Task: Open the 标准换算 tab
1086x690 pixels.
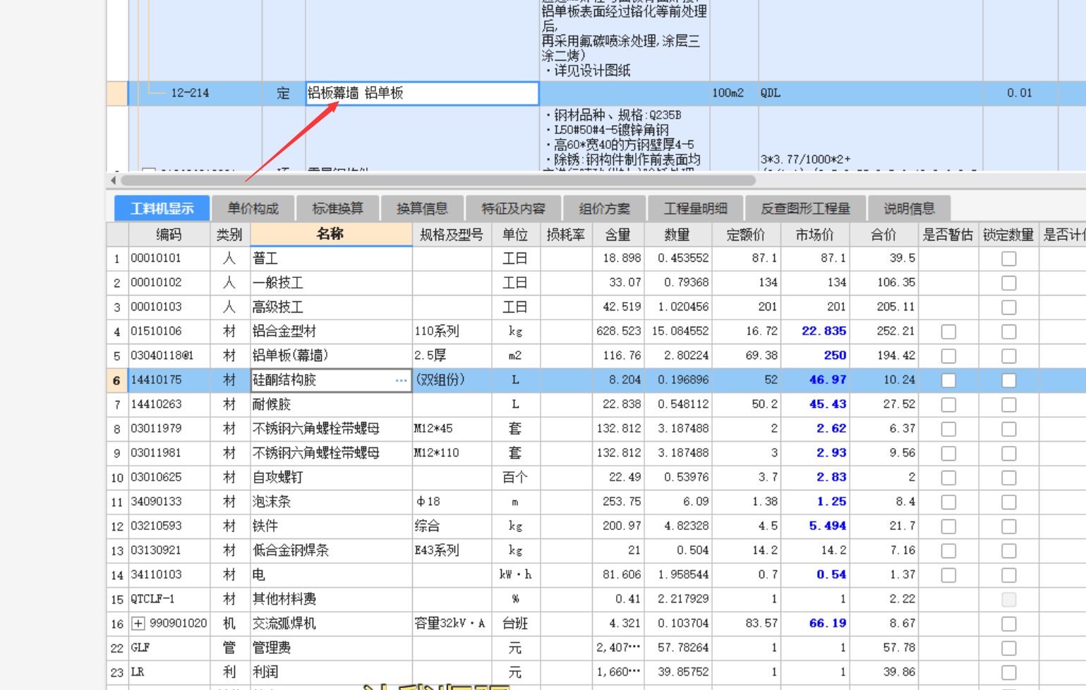Action: click(337, 208)
